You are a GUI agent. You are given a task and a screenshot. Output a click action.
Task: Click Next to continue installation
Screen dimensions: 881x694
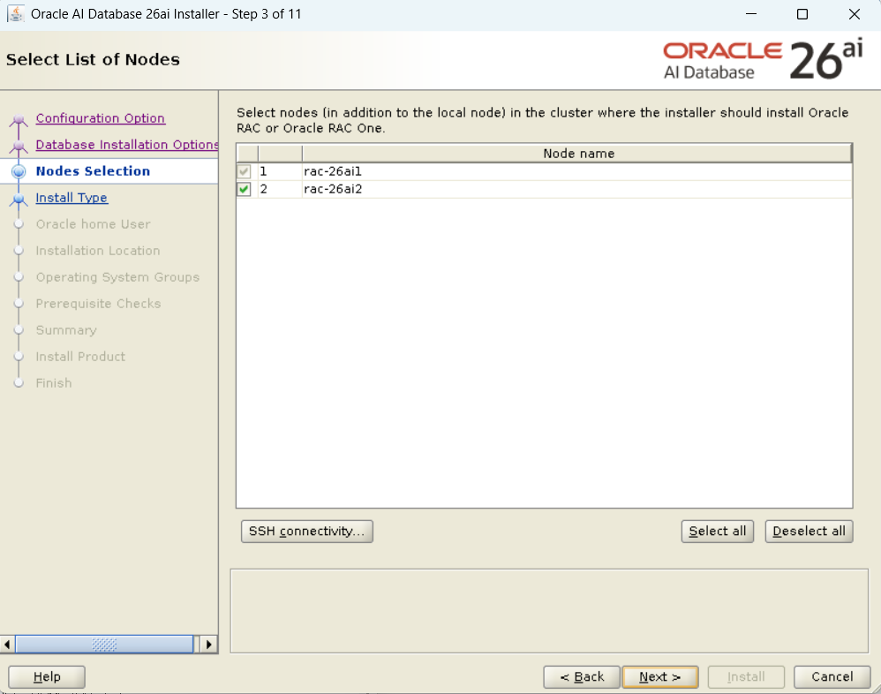tap(659, 677)
